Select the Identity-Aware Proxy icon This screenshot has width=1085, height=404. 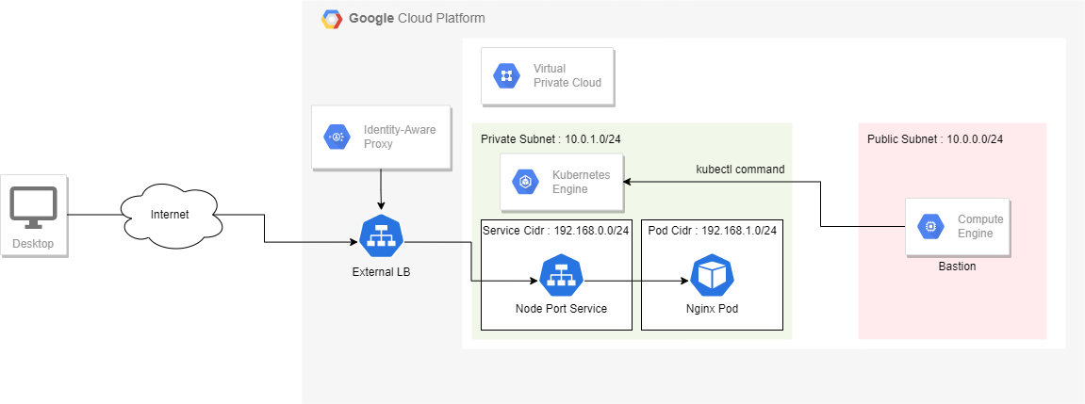click(x=337, y=137)
